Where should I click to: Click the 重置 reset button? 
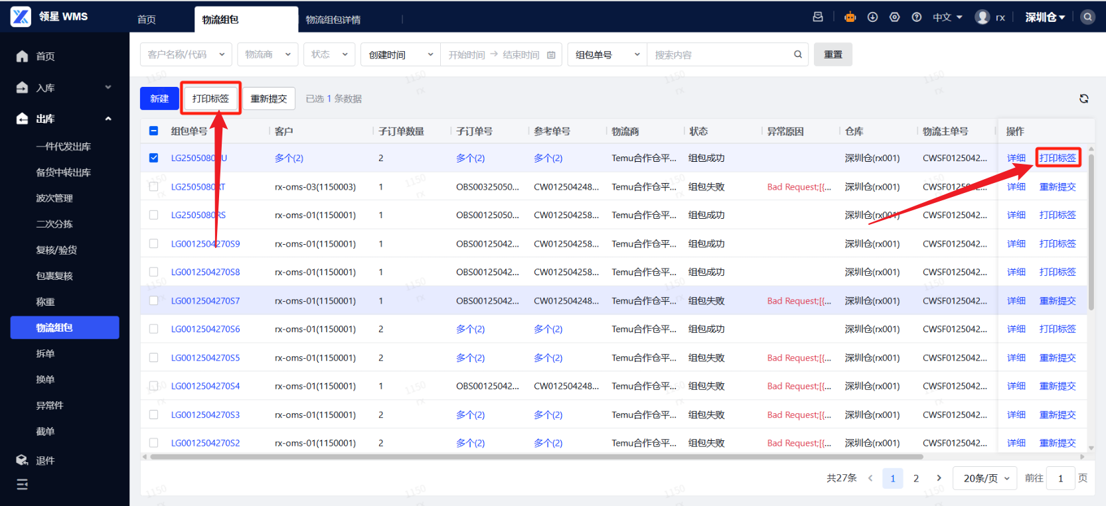click(833, 54)
